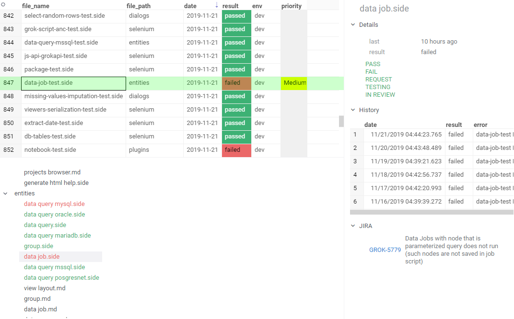514x319 pixels.
Task: Mark result as FAIL
Action: tap(372, 71)
